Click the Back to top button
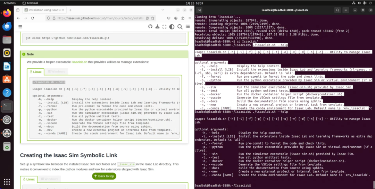The image size is (375, 189). pos(104,176)
